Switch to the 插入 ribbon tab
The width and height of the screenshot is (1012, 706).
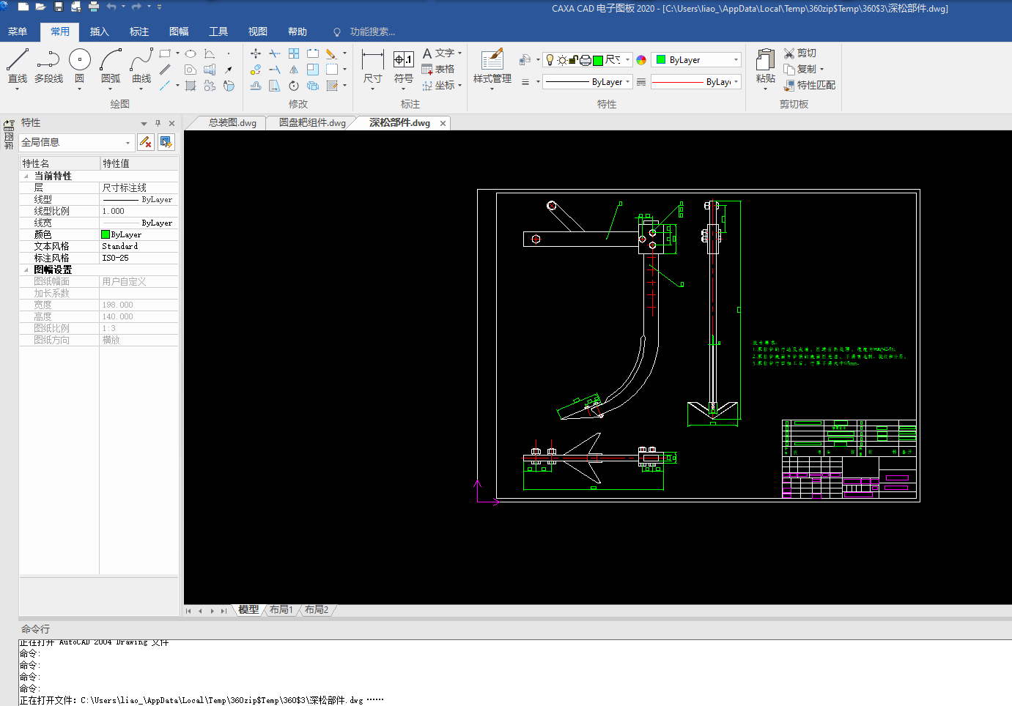pos(99,31)
